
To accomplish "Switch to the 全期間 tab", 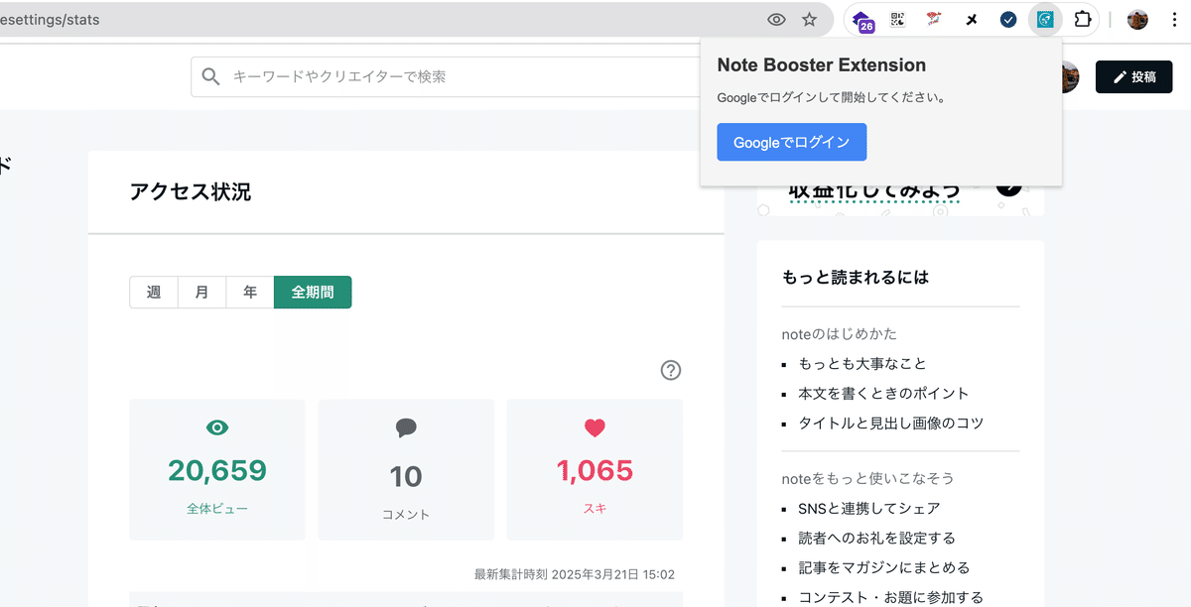I will tap(313, 292).
